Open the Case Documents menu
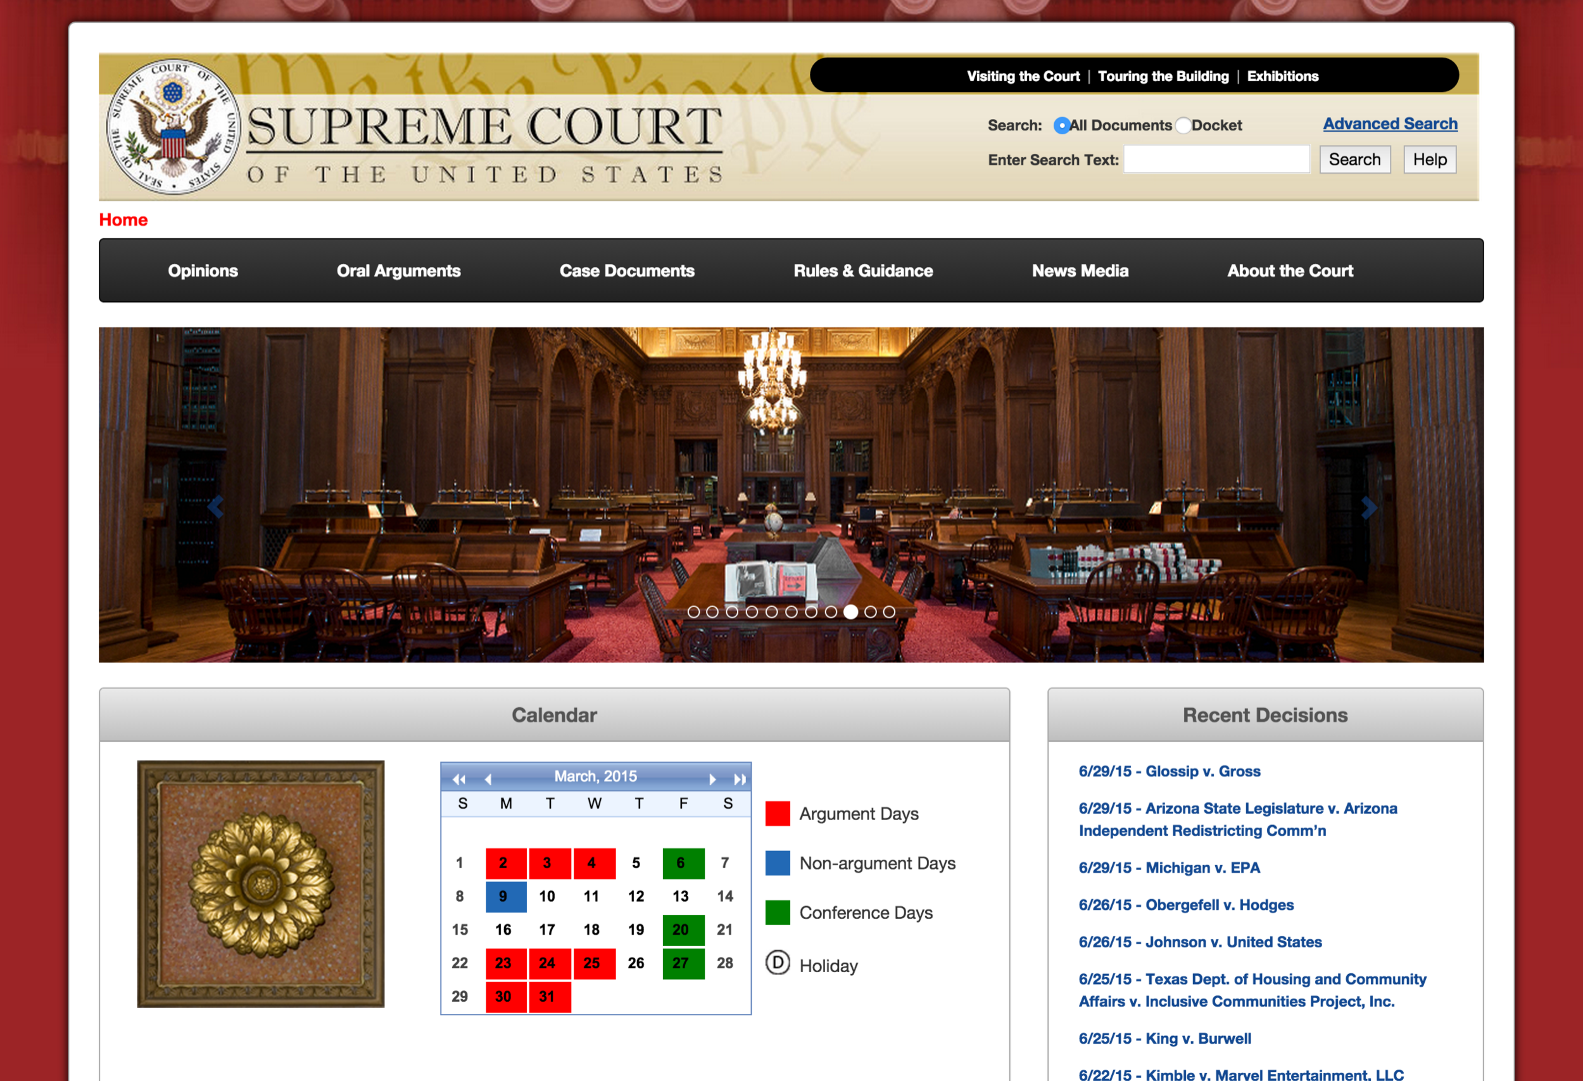The image size is (1583, 1081). [x=627, y=270]
